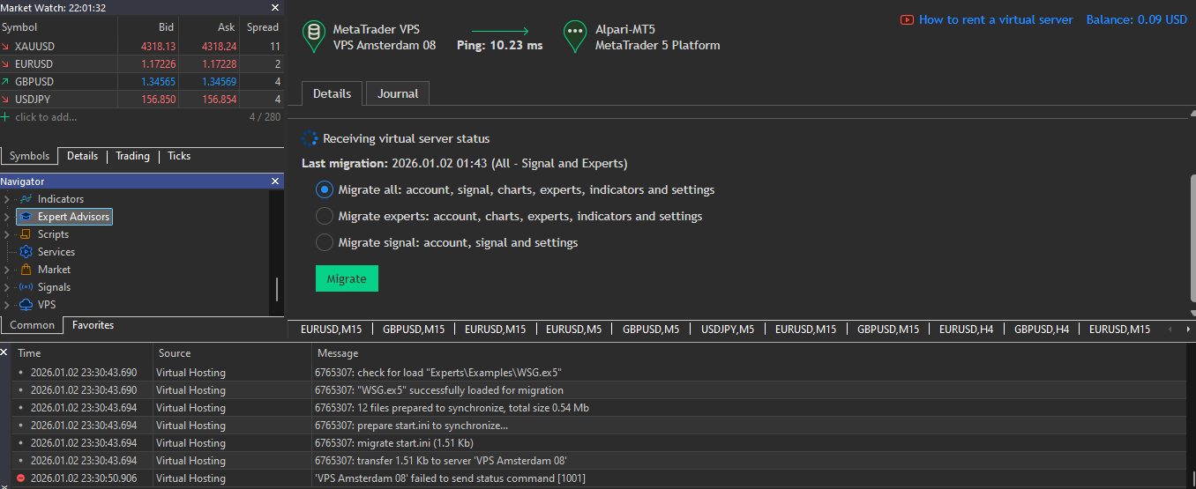Click the green Migrate button
Viewport: 1196px width, 489px height.
click(x=347, y=278)
